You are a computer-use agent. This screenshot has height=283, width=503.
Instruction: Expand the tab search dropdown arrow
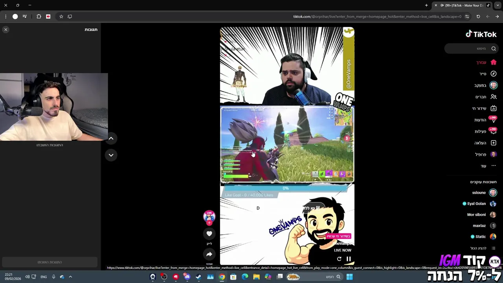[x=497, y=5]
